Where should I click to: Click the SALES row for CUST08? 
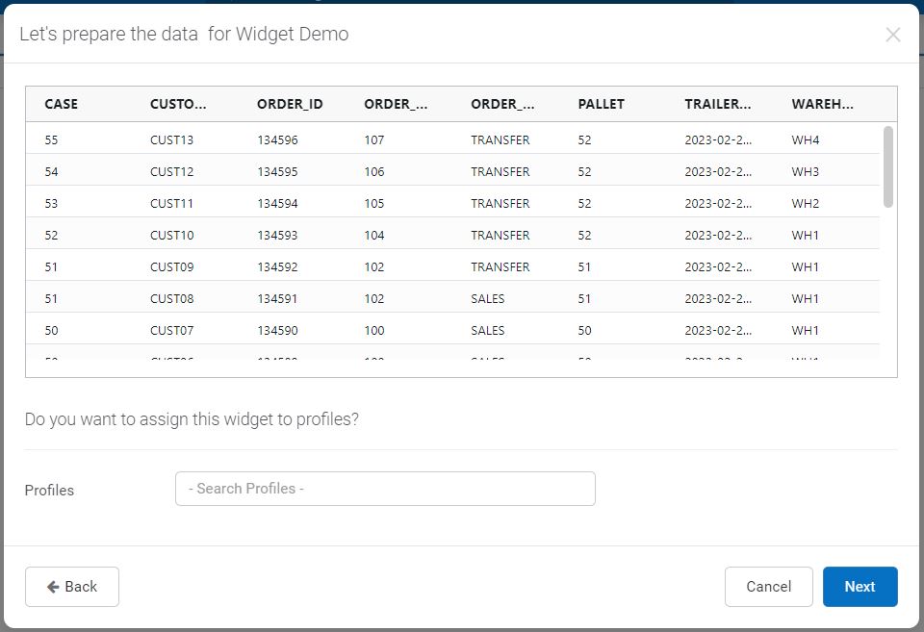(385, 298)
